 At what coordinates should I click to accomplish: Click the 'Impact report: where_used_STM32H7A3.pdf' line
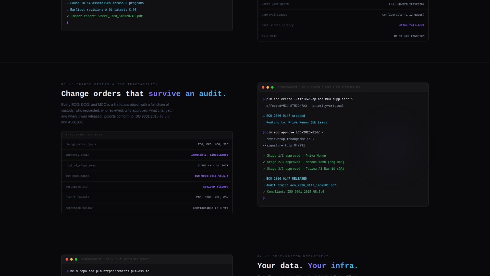pos(104,16)
